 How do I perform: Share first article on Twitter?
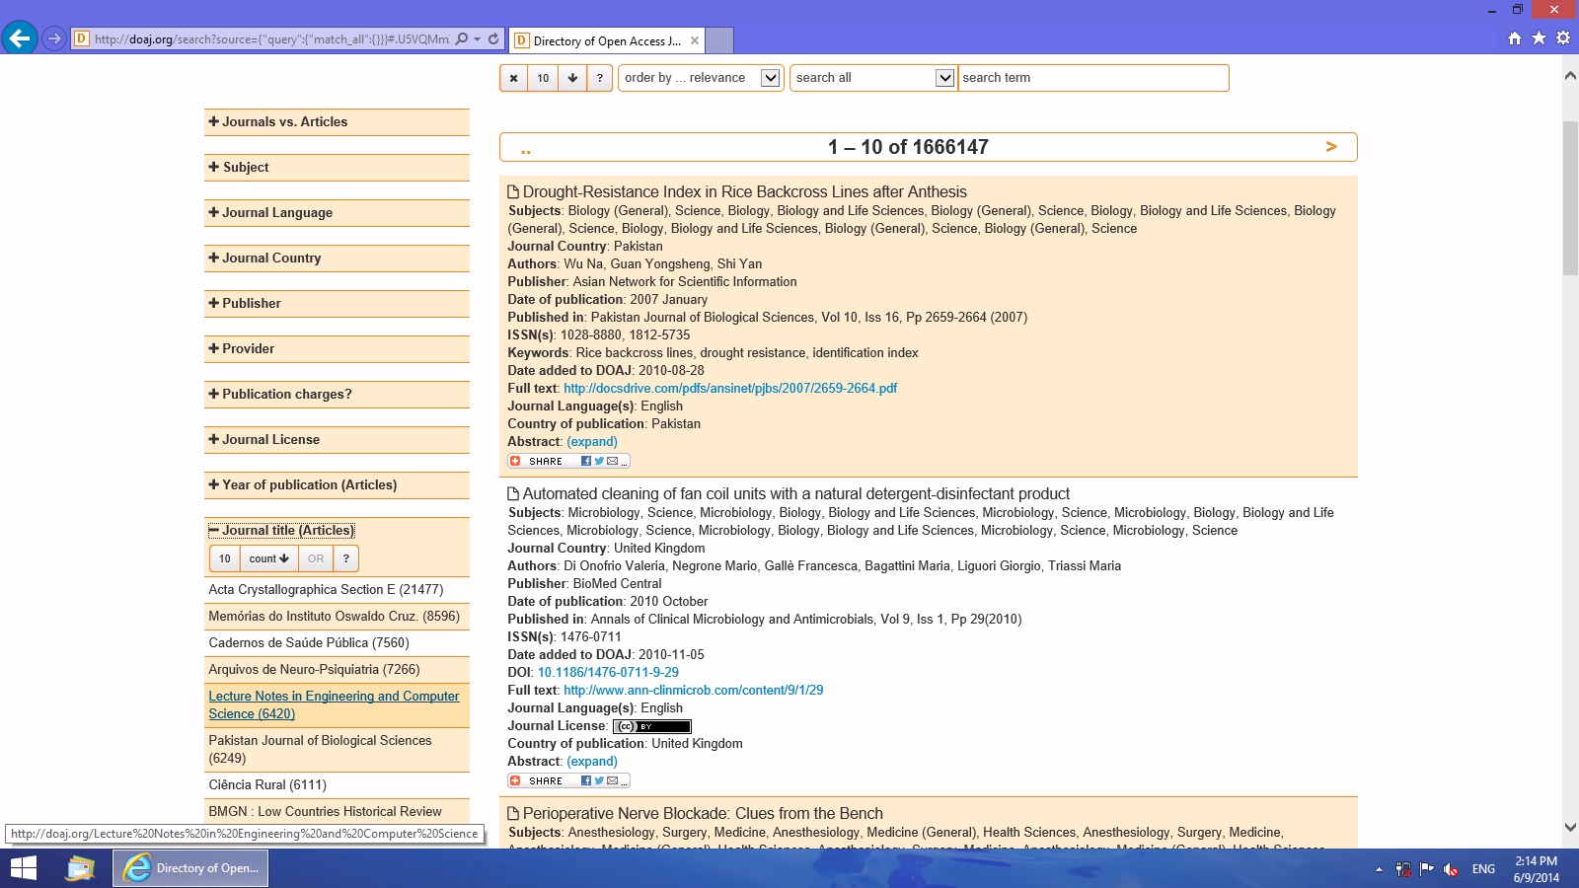coord(599,461)
